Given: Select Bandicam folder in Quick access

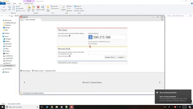Looking at the screenshot, I should [x=8, y=25].
